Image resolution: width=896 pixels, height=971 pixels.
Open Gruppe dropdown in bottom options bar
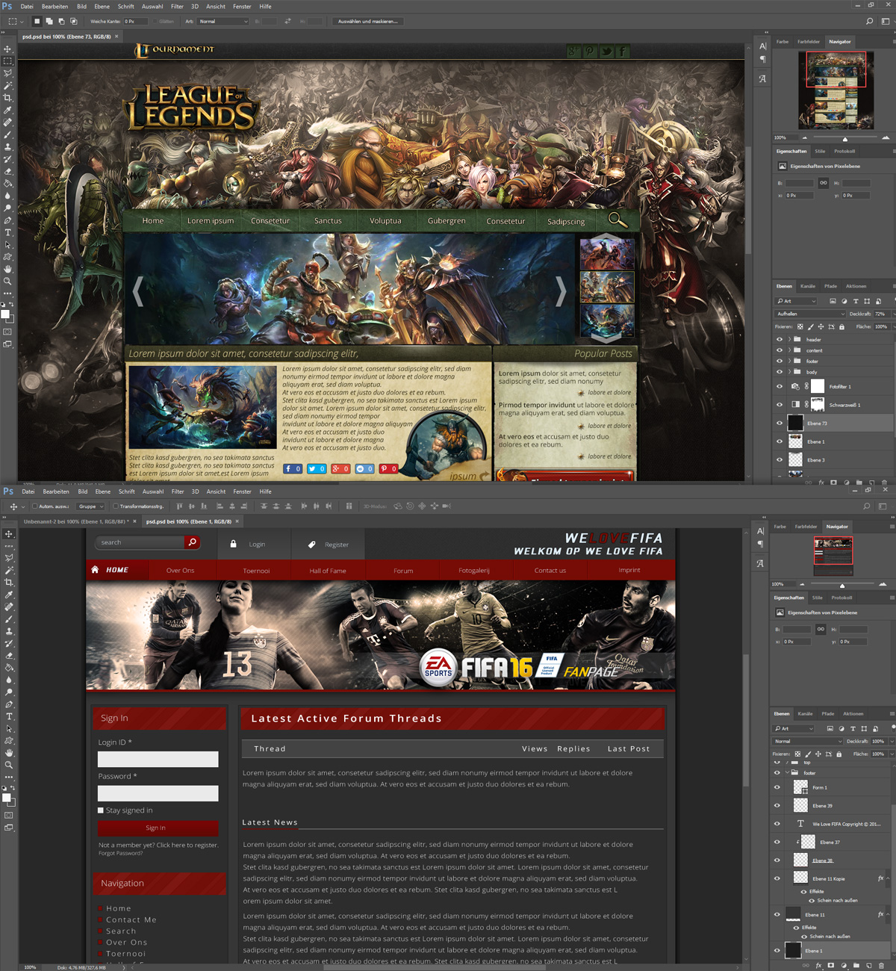90,506
